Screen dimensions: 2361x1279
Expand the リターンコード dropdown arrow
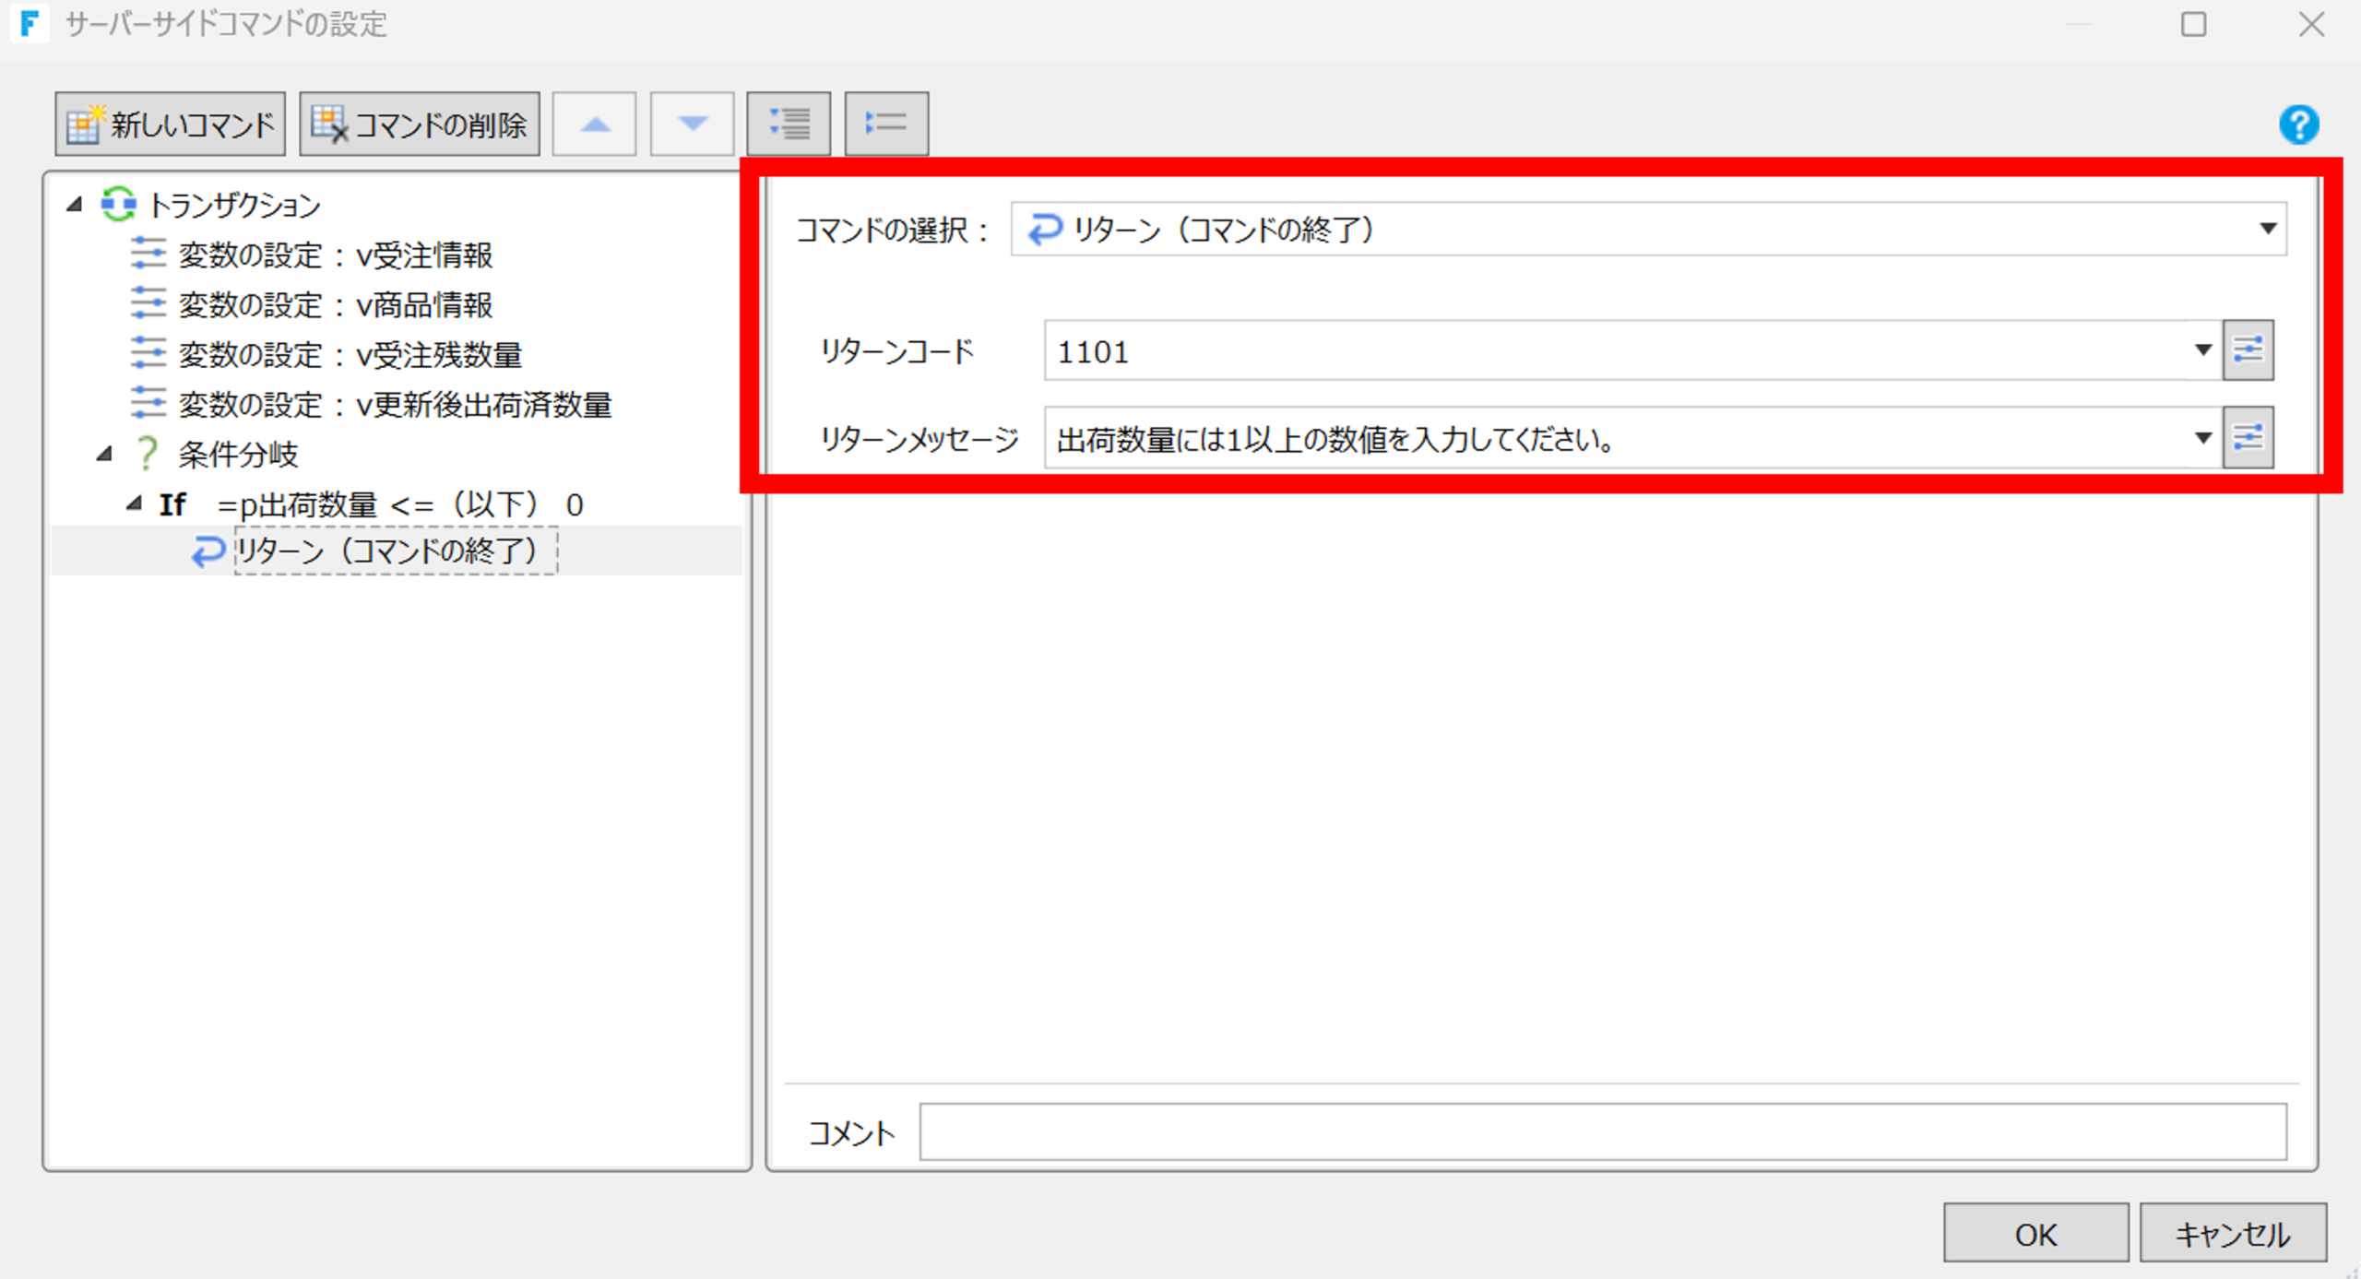(2202, 350)
